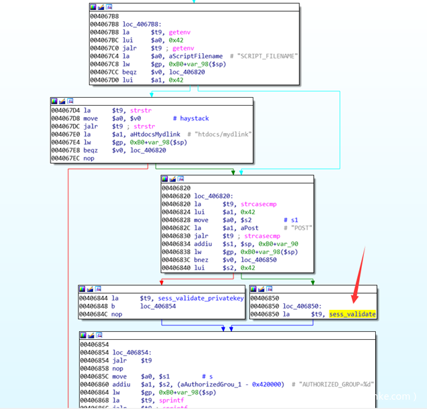Viewport: 427px width, 409px height.
Task: Click edit-name icon on loc_406820 node header
Action: [x=173, y=179]
